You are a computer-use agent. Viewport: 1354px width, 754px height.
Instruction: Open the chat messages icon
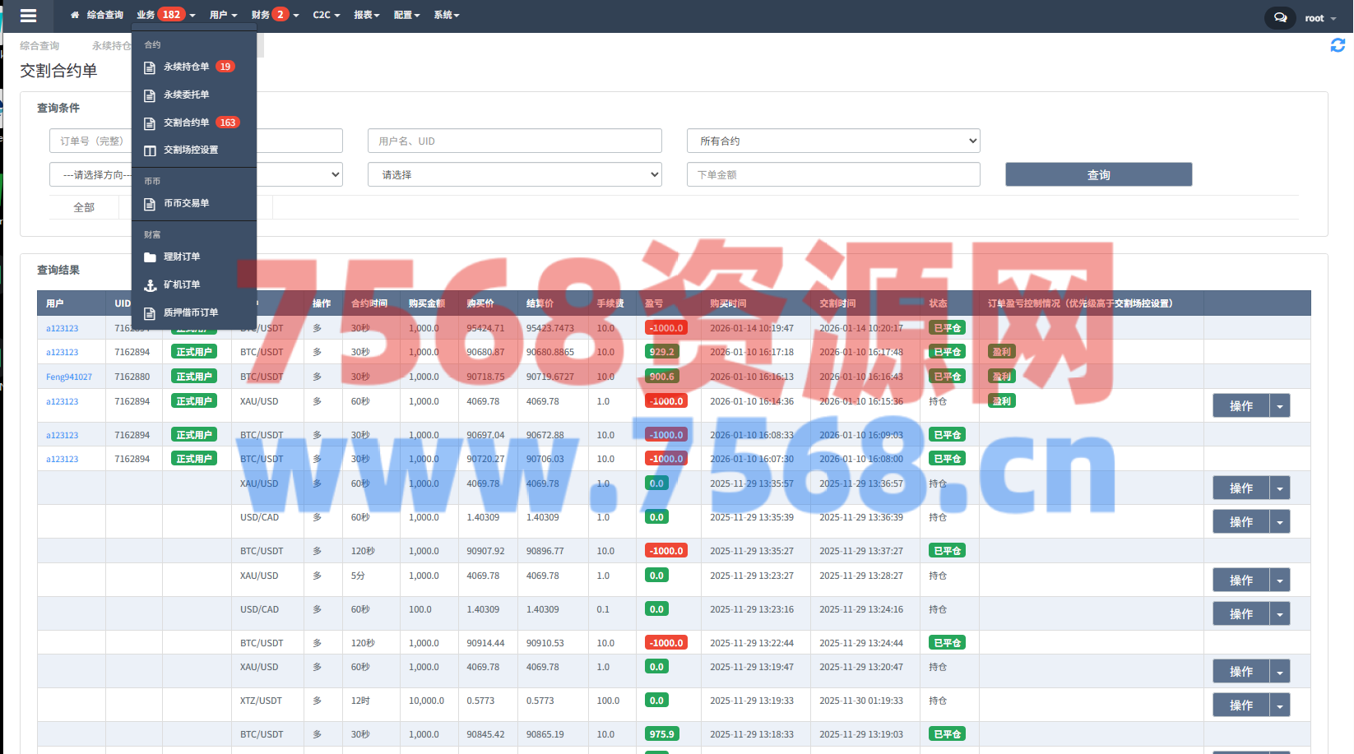[x=1280, y=17]
